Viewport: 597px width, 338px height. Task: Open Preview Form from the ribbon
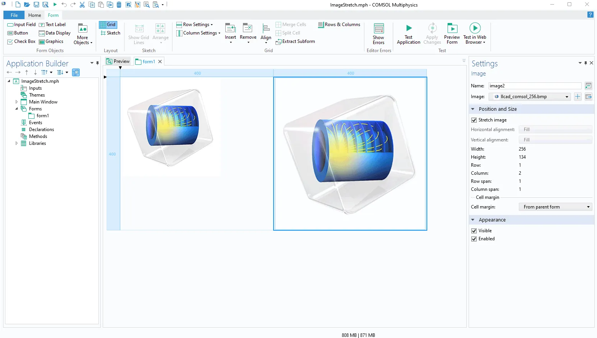coord(452,29)
